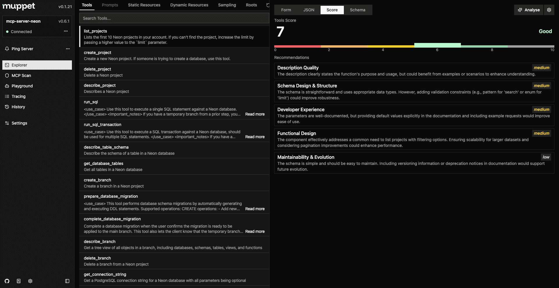Click Read more on prepare_database_migration
This screenshot has height=288, width=559.
click(x=255, y=209)
